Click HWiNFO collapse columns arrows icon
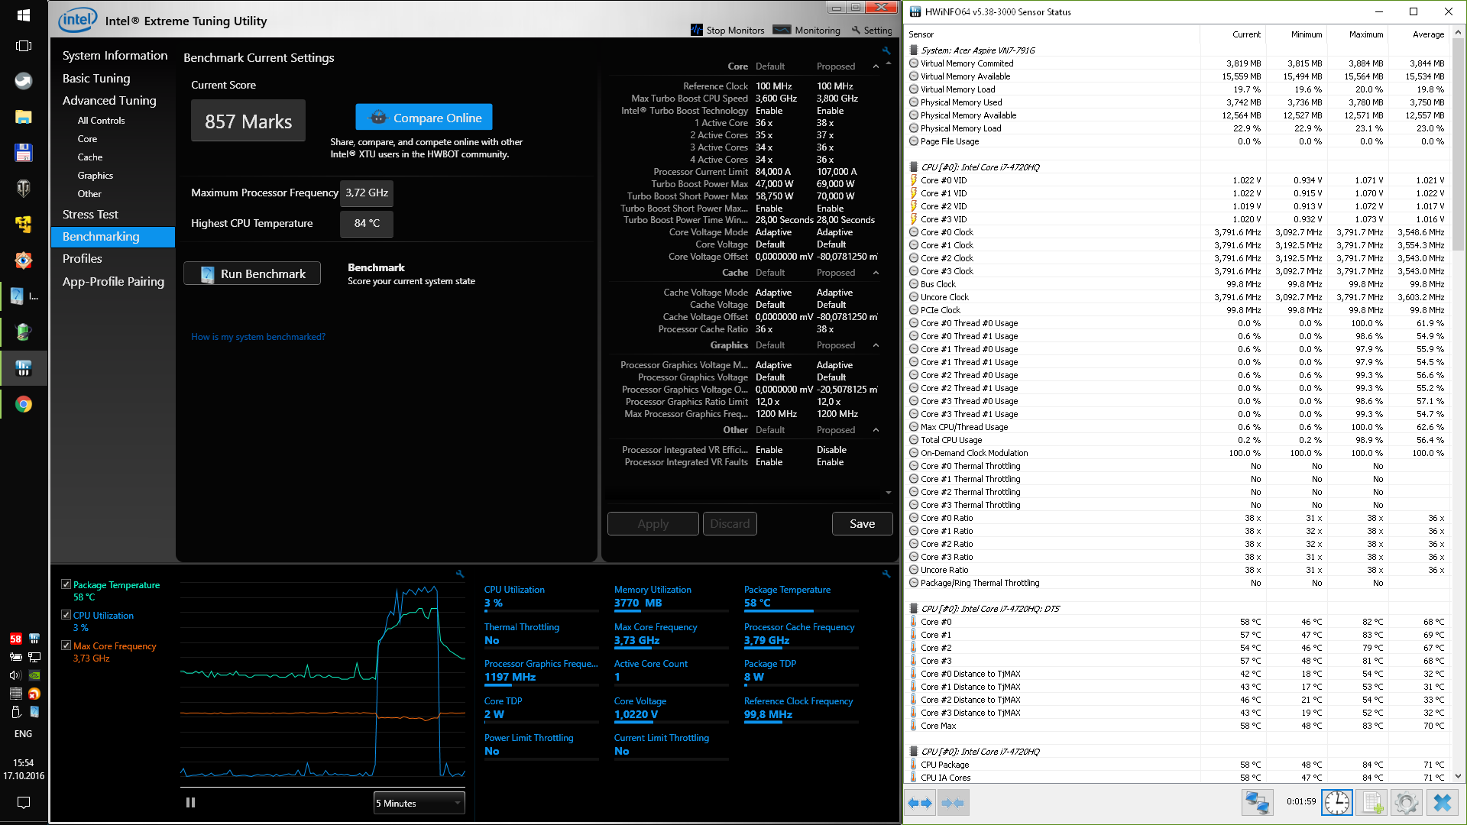1467x825 pixels. tap(953, 803)
